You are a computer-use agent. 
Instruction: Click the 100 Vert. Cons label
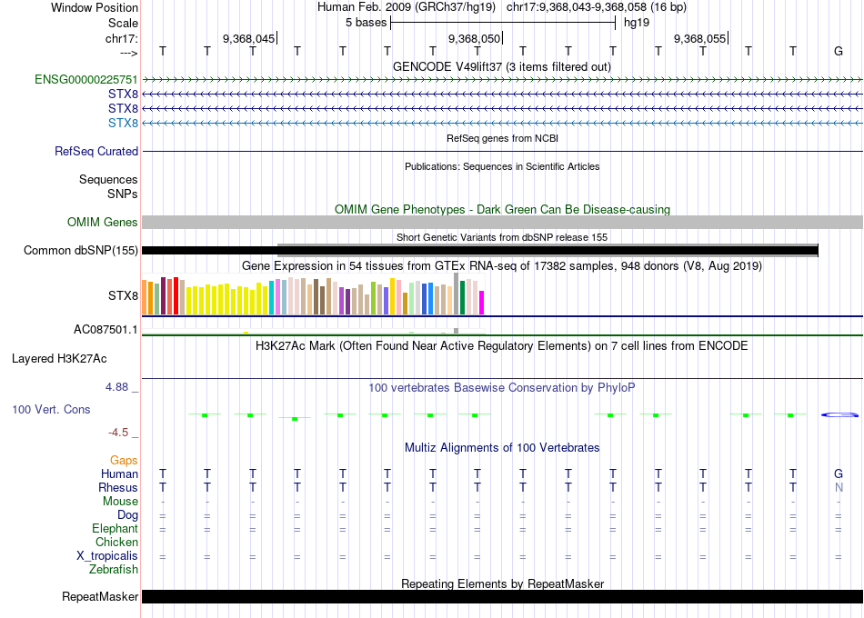pos(51,410)
